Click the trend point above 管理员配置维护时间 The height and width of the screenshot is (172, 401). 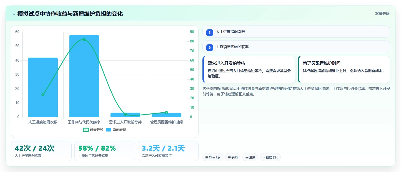(166, 112)
